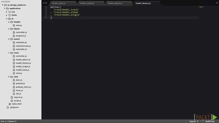Click the script.js file icon
The height and width of the screenshot is (123, 219).
tap(12, 101)
